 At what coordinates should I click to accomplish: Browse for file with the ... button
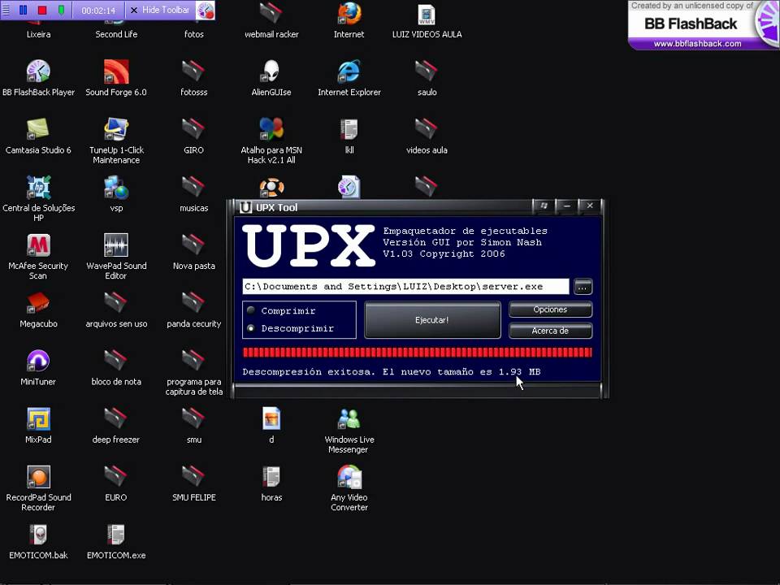click(x=583, y=287)
